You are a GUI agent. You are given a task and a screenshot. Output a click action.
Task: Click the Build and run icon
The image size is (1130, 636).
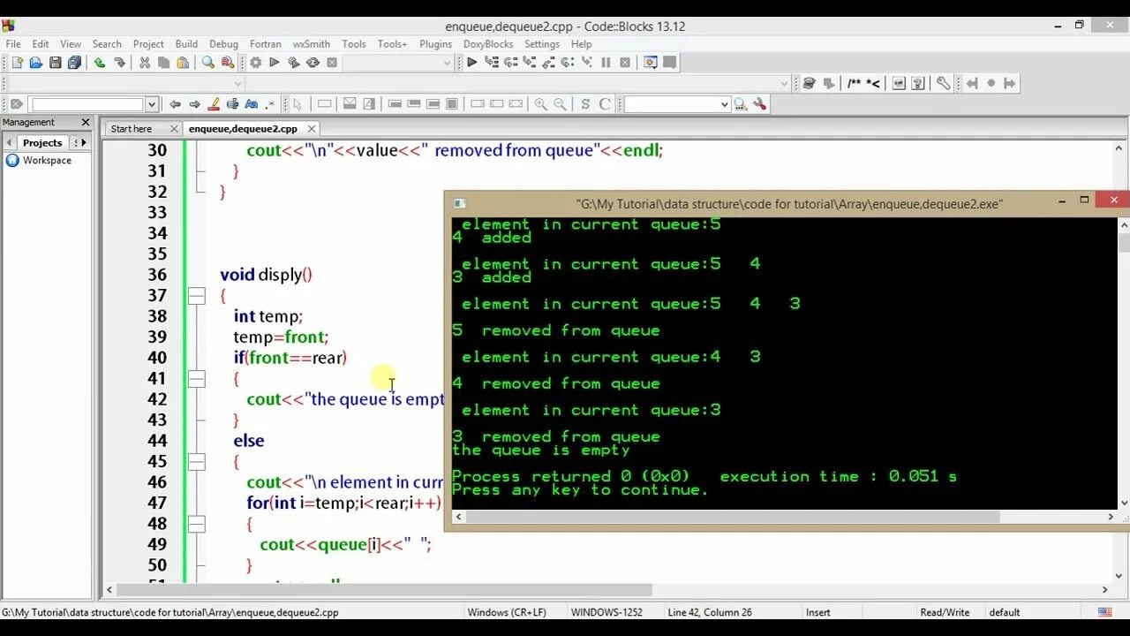coord(293,63)
